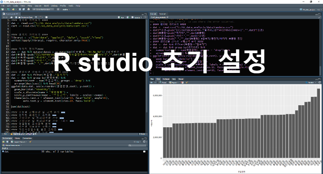This screenshot has width=323, height=174.
Task: Maximize the source editor pane
Action: 146,14
